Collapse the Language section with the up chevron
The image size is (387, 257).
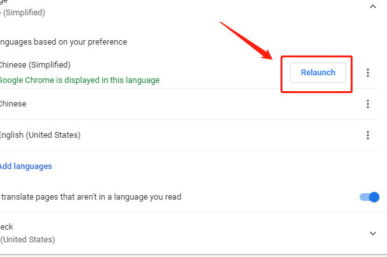[x=373, y=6]
